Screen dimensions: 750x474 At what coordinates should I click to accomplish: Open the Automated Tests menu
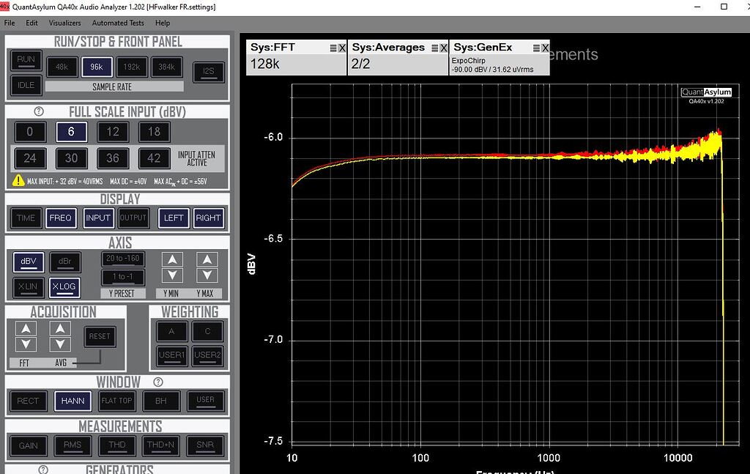[117, 23]
